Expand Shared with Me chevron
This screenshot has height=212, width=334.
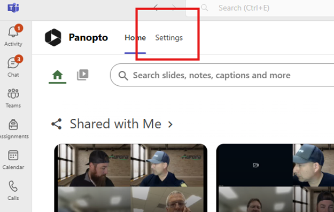170,124
